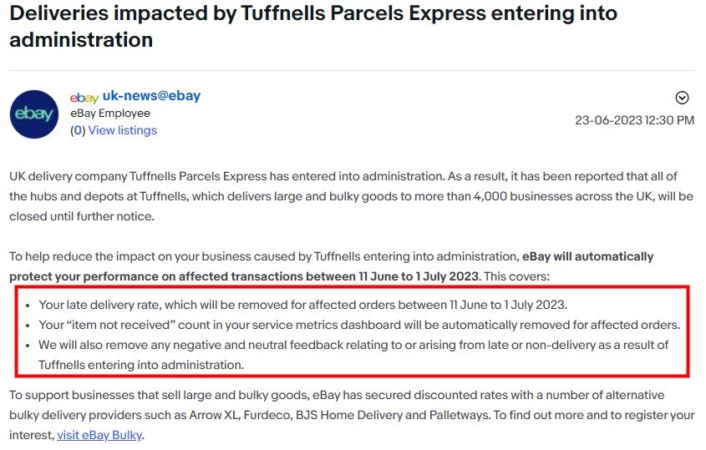Click the Deliveries impacted by Tuffnells heading
706x450 pixels.
pos(313,27)
